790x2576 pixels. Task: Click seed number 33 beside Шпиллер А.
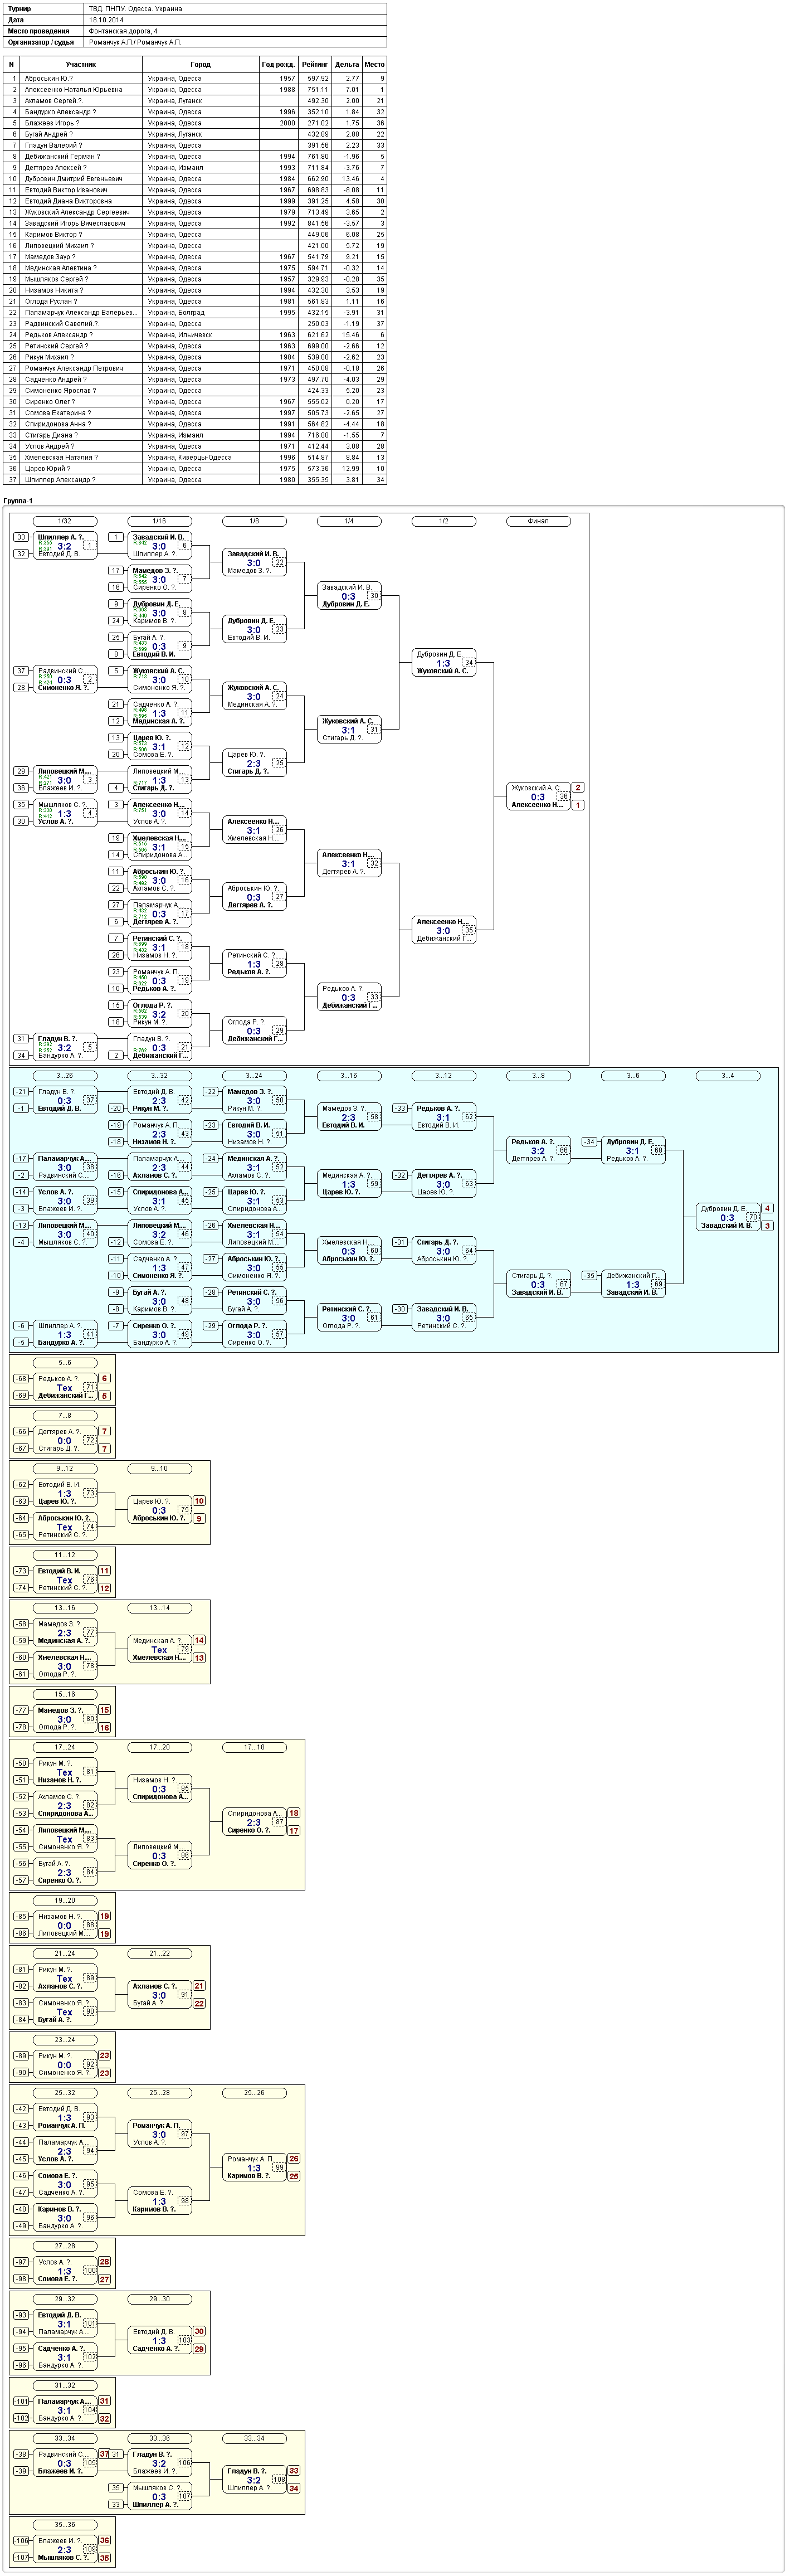(x=20, y=537)
